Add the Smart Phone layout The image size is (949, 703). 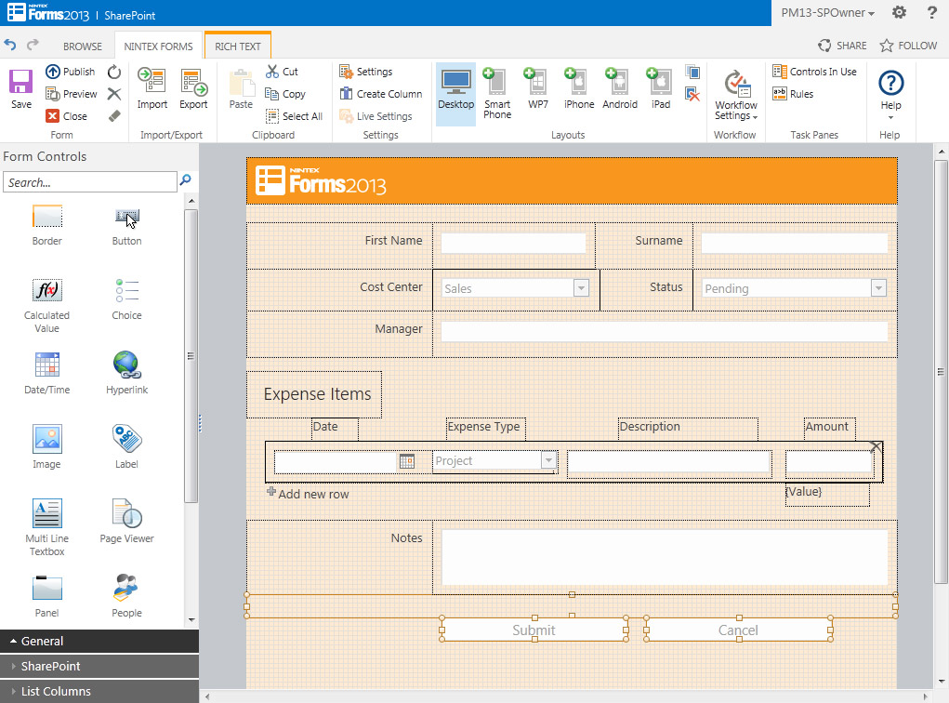[x=497, y=93]
